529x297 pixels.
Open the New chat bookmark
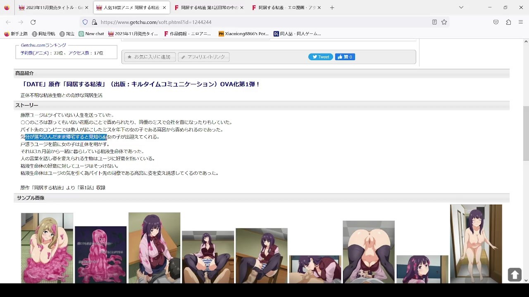coord(91,34)
